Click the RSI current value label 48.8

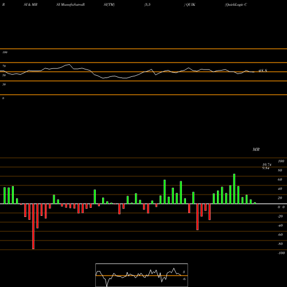(263, 71)
